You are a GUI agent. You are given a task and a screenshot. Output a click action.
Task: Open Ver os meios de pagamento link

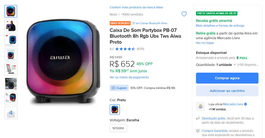pyautogui.click(x=129, y=77)
